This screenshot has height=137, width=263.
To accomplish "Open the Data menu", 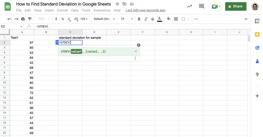I will point(75,10).
